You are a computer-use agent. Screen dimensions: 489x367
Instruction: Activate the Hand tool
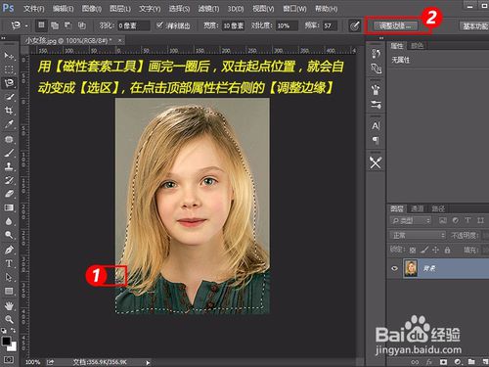(9, 305)
